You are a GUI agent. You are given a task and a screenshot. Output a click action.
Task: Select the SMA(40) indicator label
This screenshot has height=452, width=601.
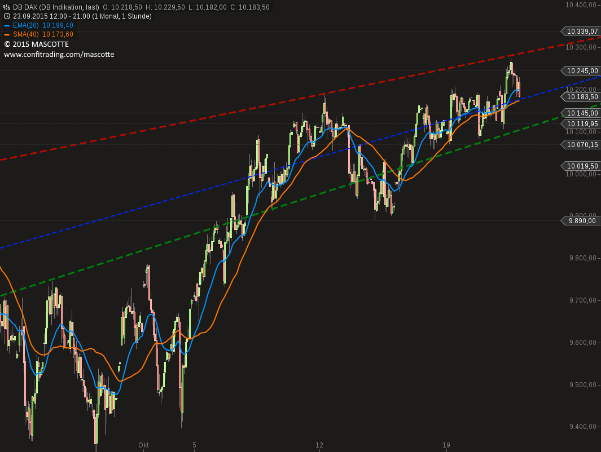pos(26,34)
